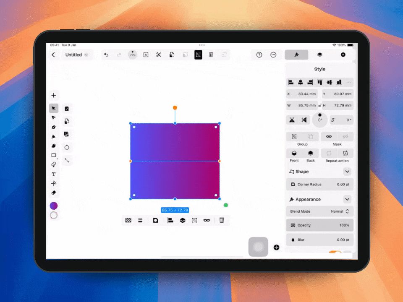This screenshot has height=302, width=403.
Task: Toggle the scale mode diagonal arrow icon
Action: [x=67, y=160]
